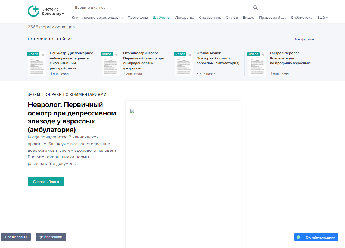This screenshot has height=248, width=345.
Task: Open Психиатр. Диспансерное наблюдение template
Action: (x=72, y=61)
